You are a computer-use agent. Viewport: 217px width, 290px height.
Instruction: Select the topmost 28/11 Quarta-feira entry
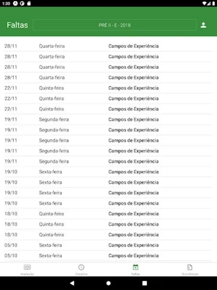coord(108,46)
